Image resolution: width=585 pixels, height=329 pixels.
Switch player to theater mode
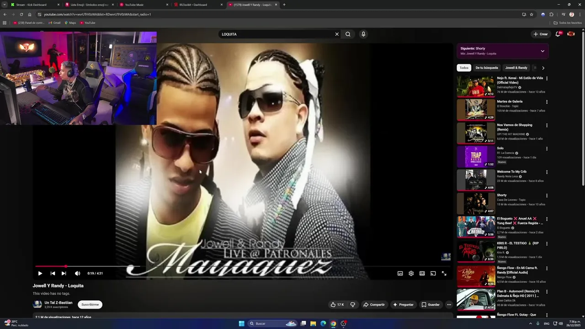[x=422, y=273]
